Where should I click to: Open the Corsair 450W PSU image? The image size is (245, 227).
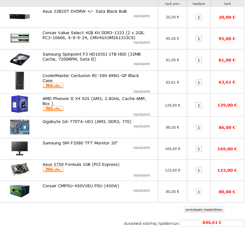pyautogui.click(x=20, y=191)
